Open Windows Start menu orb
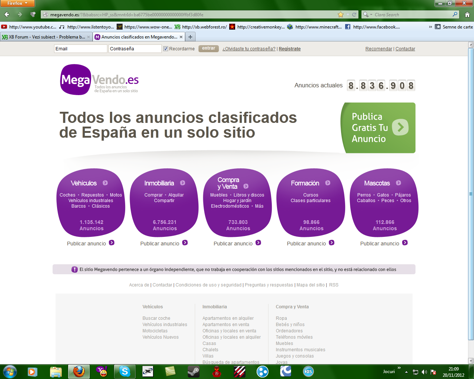The height and width of the screenshot is (379, 474). click(10, 371)
